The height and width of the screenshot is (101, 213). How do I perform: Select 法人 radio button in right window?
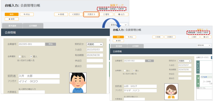(x=125, y=71)
